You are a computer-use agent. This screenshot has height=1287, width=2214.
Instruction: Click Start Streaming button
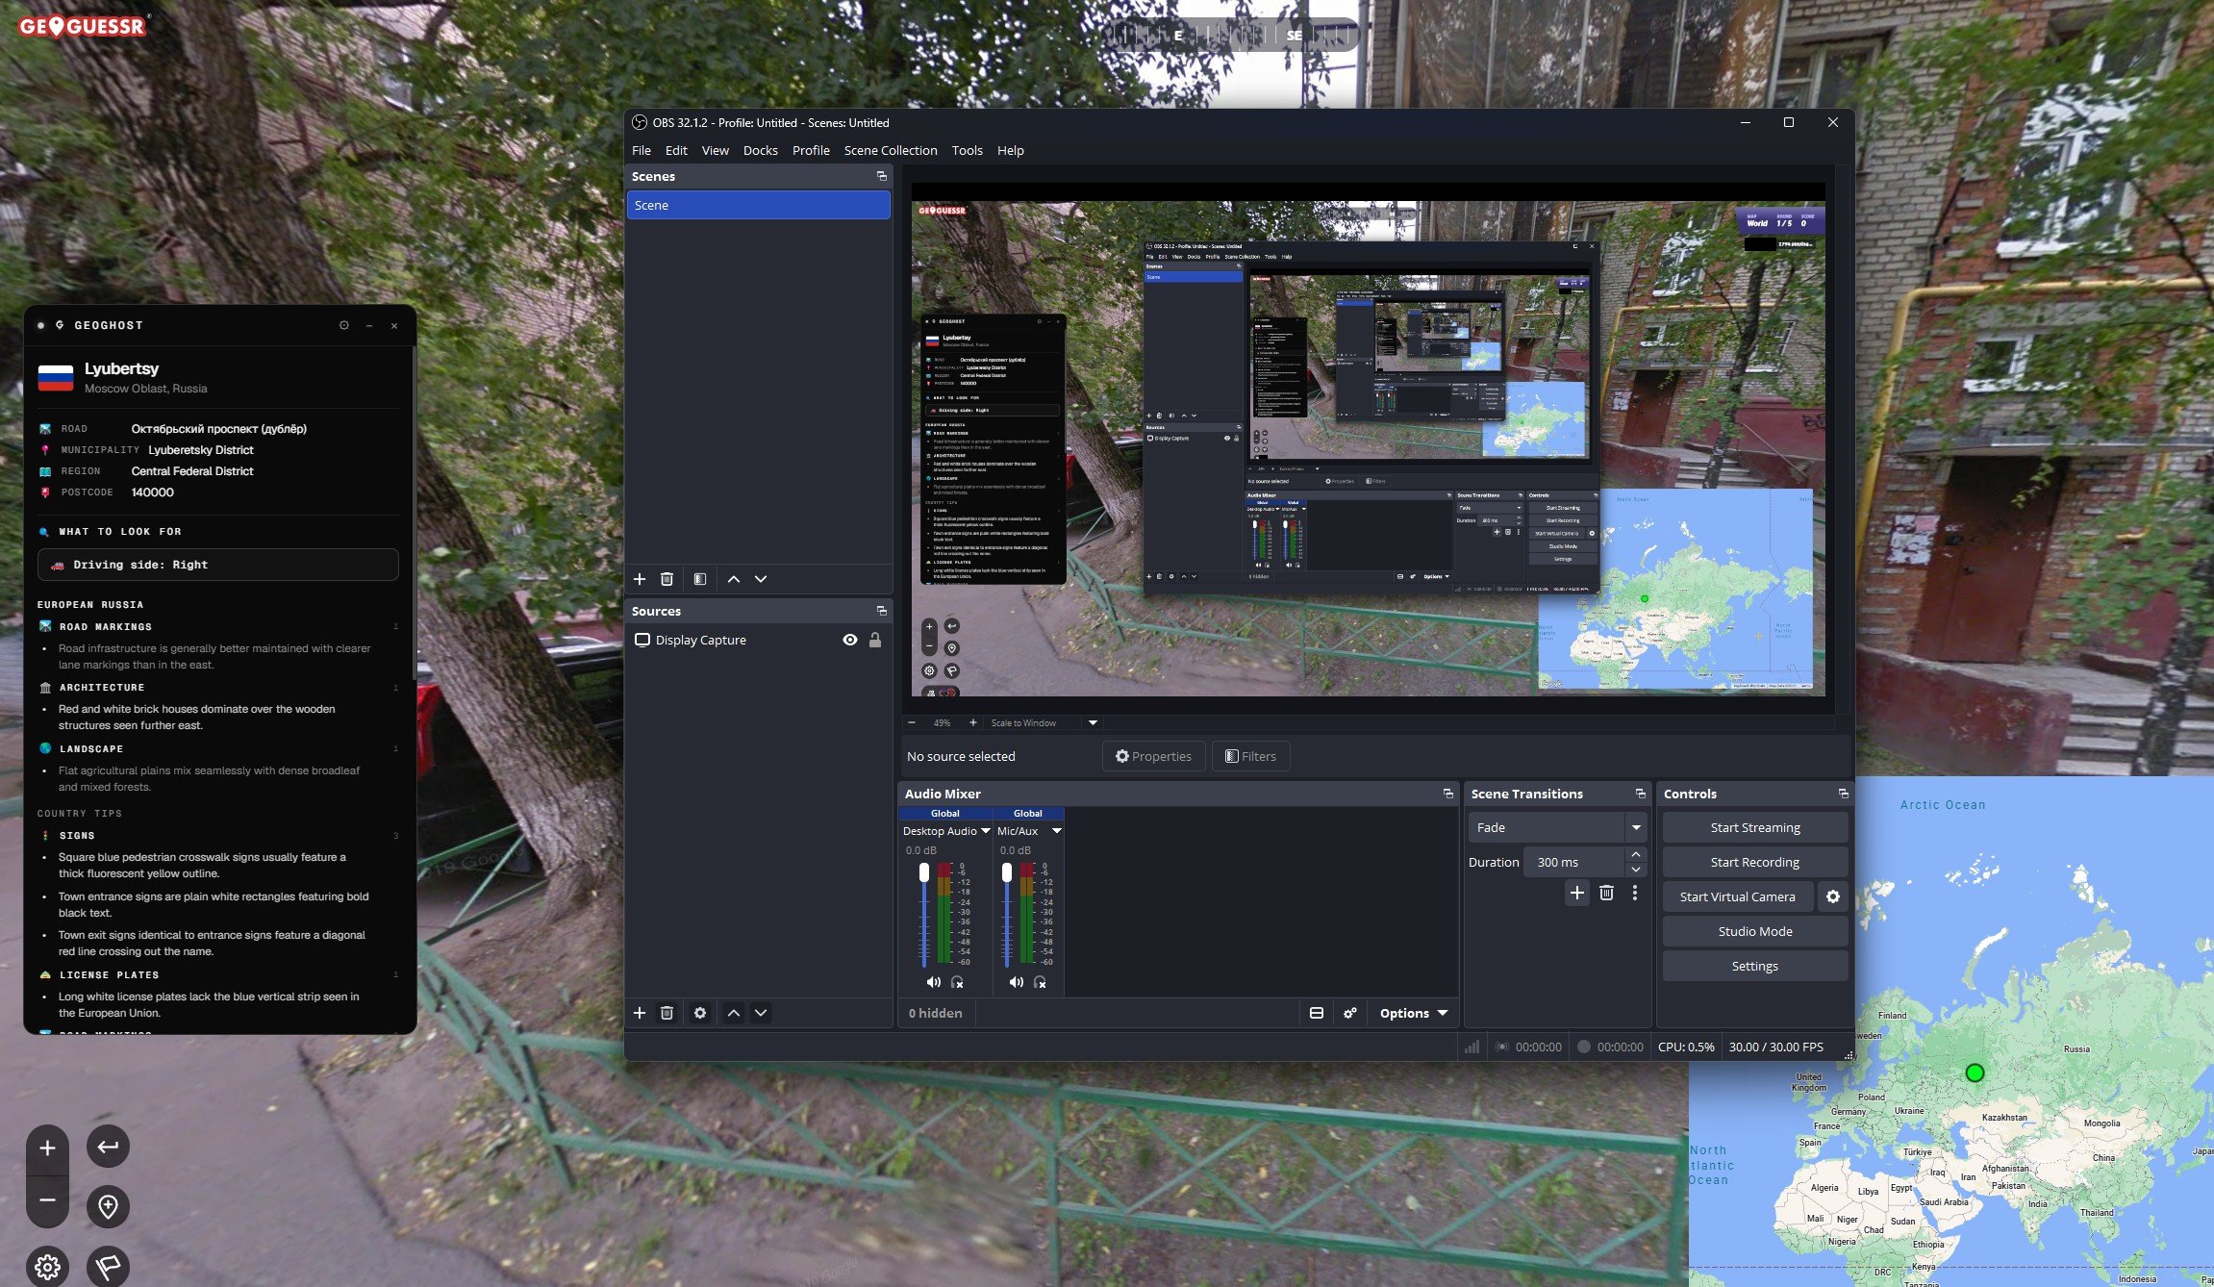pos(1755,827)
